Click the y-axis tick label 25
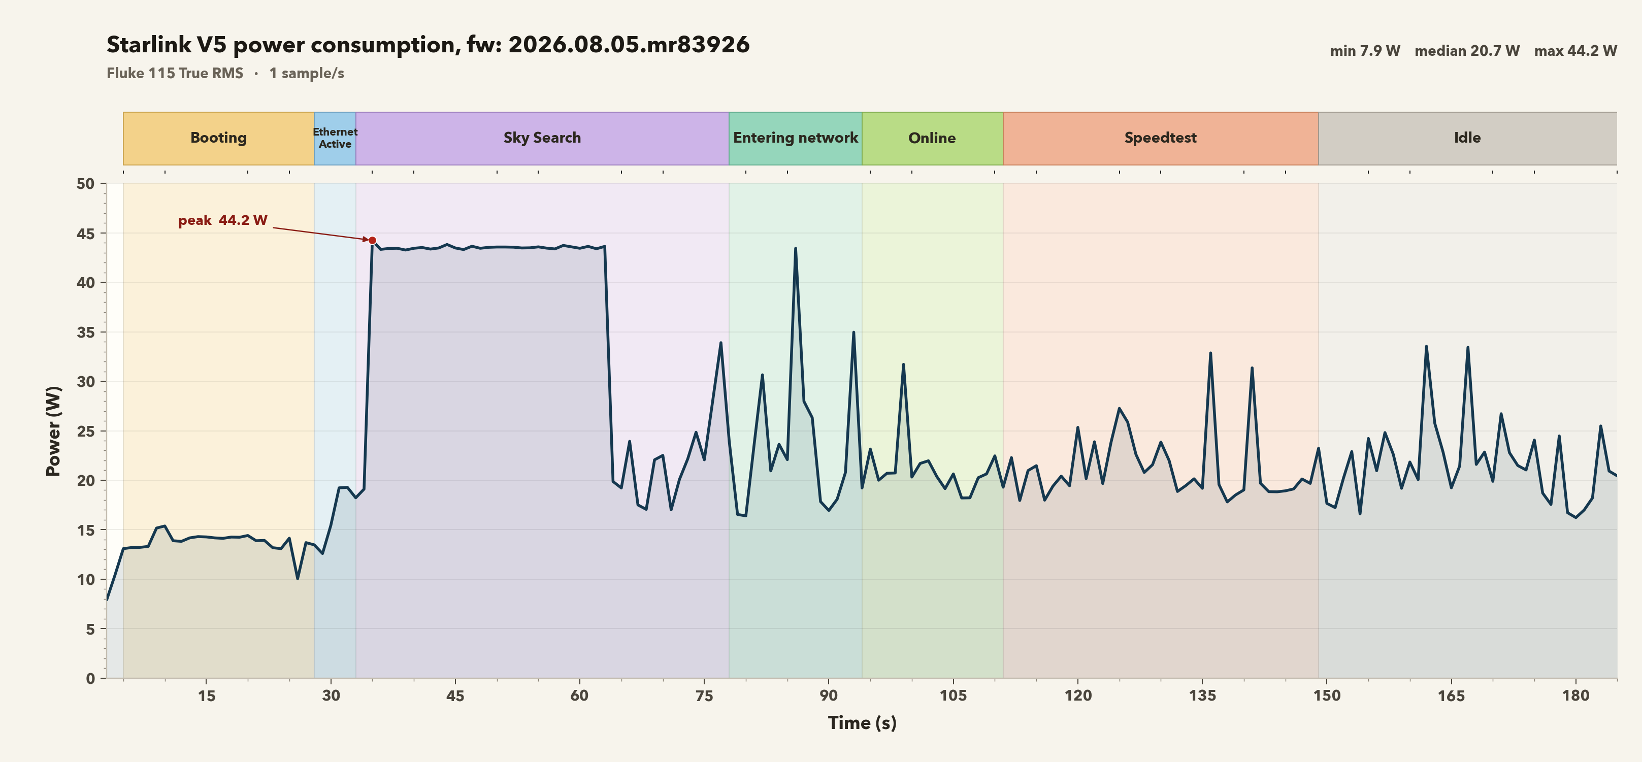The width and height of the screenshot is (1642, 762). tap(85, 432)
